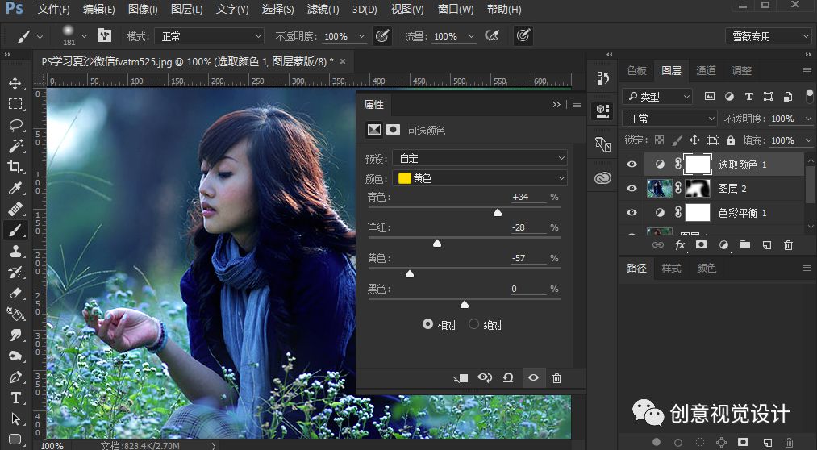817x450 pixels.
Task: Close the PS学习夏沙 document tab
Action: pyautogui.click(x=343, y=61)
